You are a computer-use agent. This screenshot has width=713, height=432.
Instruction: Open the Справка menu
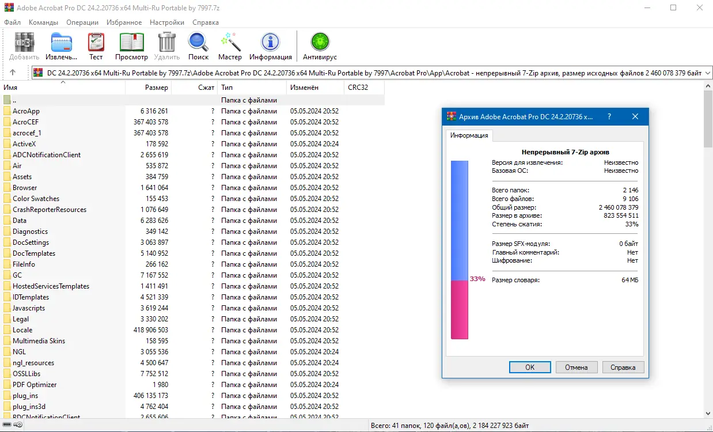206,22
